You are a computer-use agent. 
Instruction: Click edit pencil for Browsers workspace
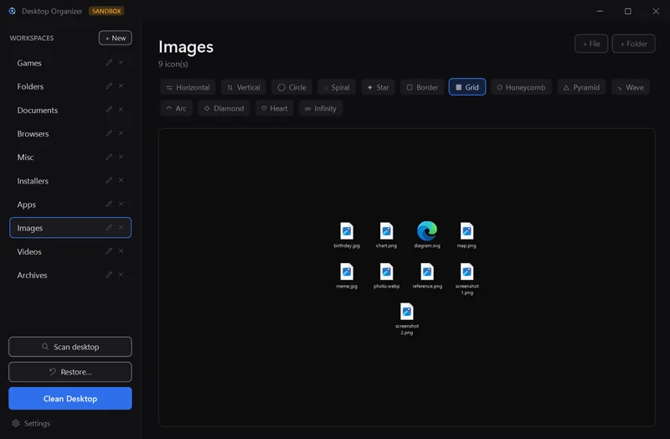pyautogui.click(x=109, y=133)
